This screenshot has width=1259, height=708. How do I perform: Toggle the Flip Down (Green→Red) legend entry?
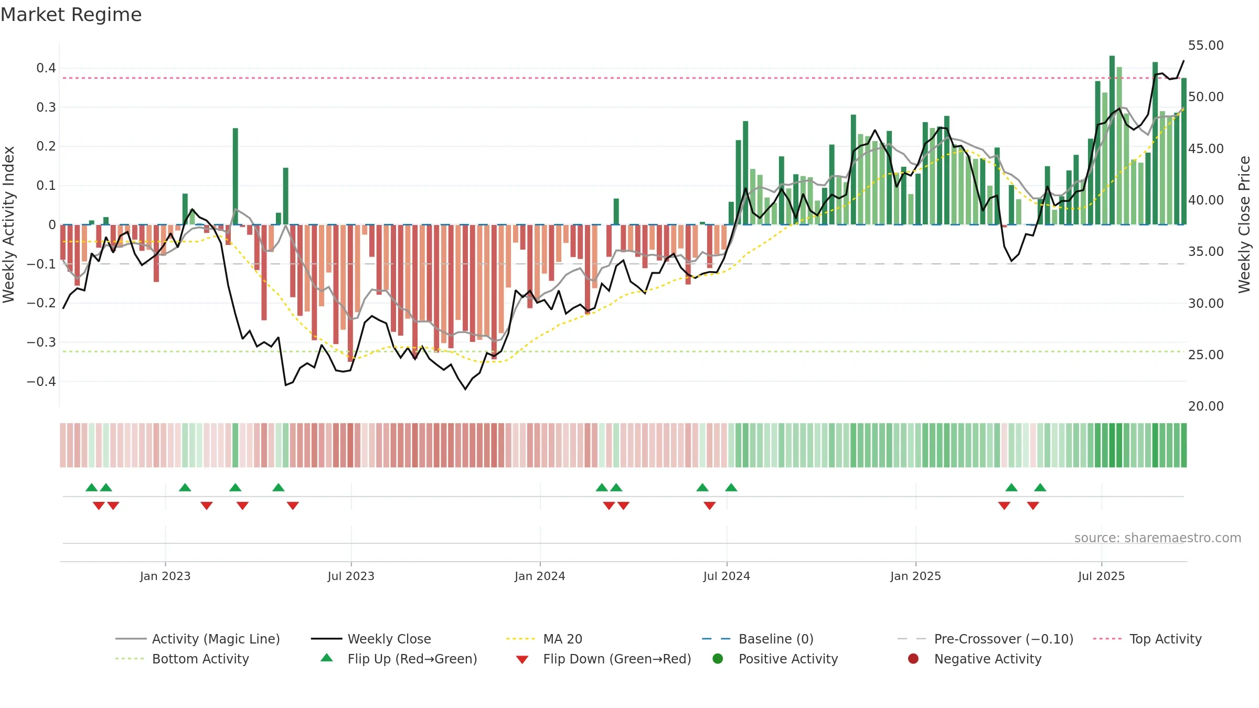pos(603,659)
